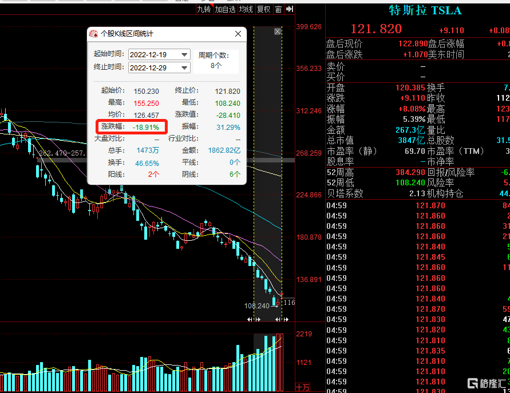The width and height of the screenshot is (510, 393).
Task: Click the 周期个数 8个 period count box
Action: point(216,61)
